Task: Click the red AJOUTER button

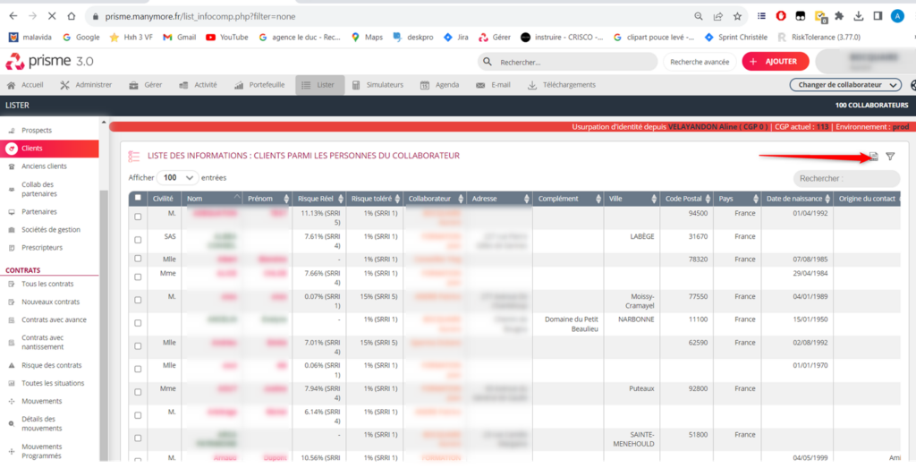Action: coord(775,62)
